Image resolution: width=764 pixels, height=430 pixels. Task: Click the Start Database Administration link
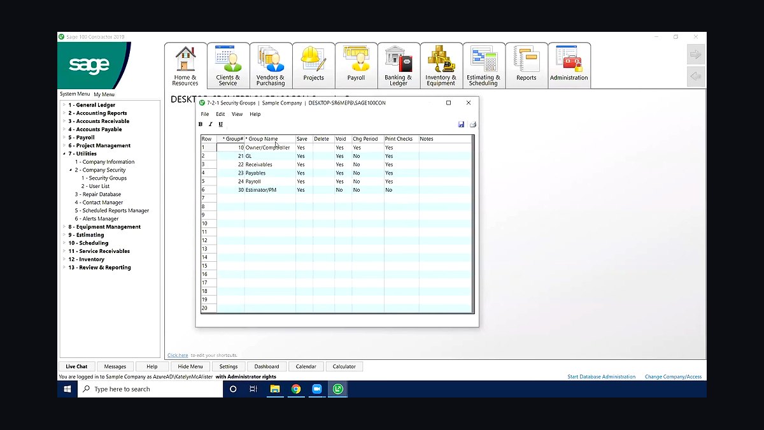coord(602,376)
